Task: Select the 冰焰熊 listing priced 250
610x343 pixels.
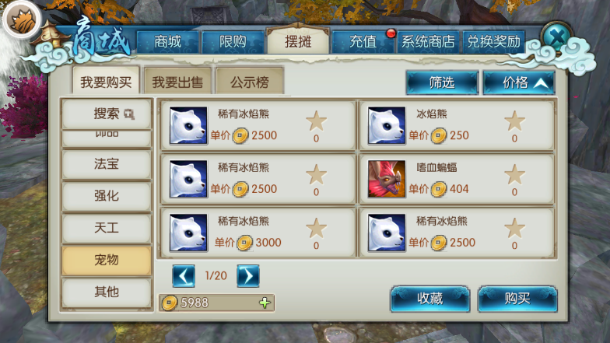Action: tap(456, 125)
